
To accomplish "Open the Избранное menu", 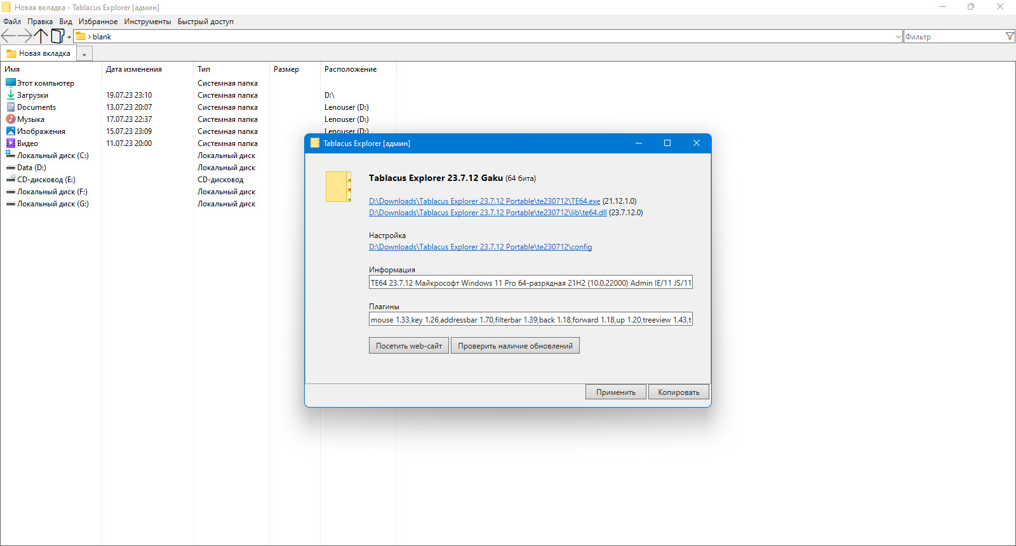I will 98,22.
